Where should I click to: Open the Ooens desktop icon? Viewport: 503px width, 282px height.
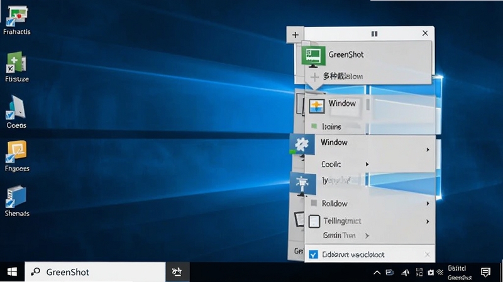click(17, 112)
